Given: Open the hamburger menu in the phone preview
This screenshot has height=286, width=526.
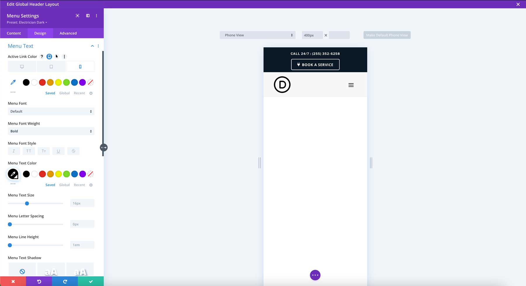Looking at the screenshot, I should pos(351,85).
